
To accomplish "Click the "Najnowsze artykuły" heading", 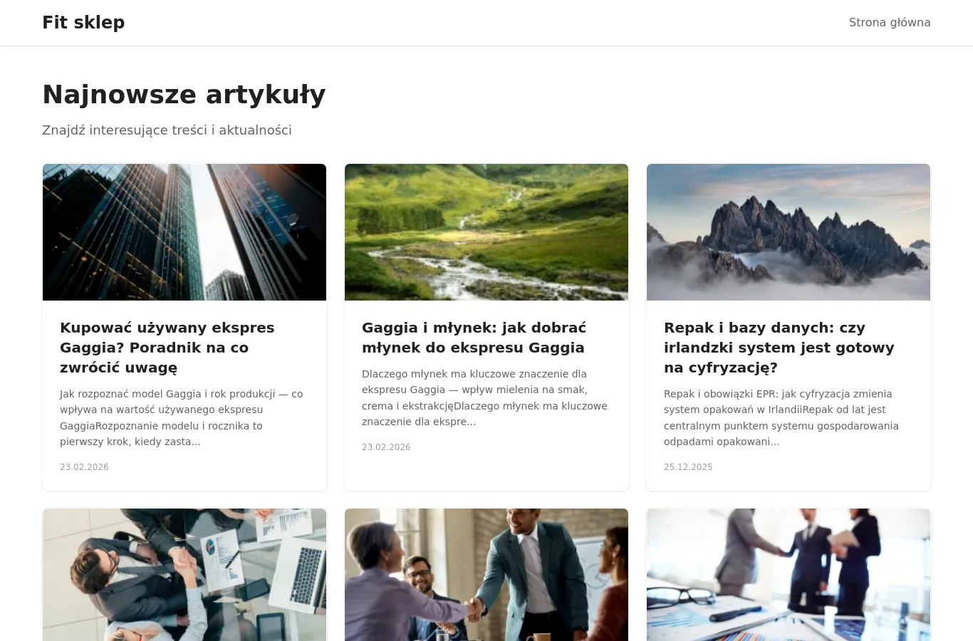I will click(184, 95).
